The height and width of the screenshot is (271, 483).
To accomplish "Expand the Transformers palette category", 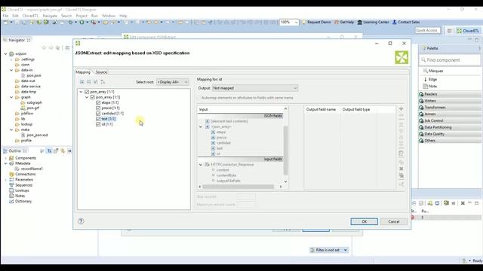I will coord(450,107).
